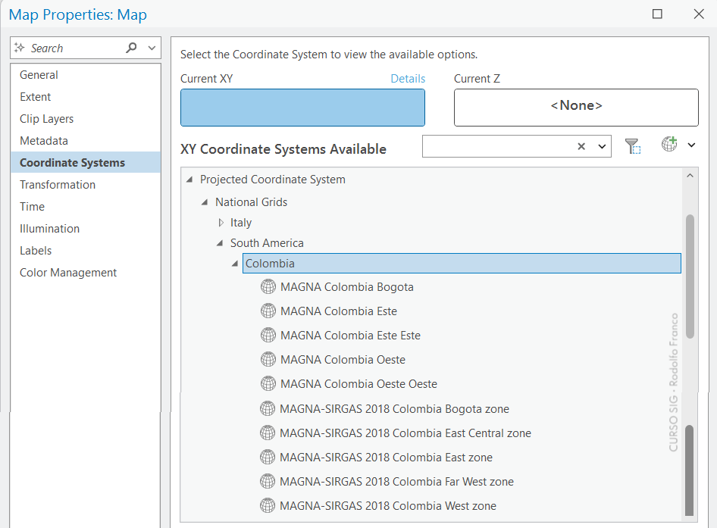Collapse the National Grids node

click(x=205, y=202)
